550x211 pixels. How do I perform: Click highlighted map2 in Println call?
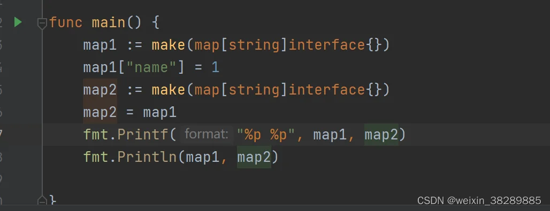point(254,157)
